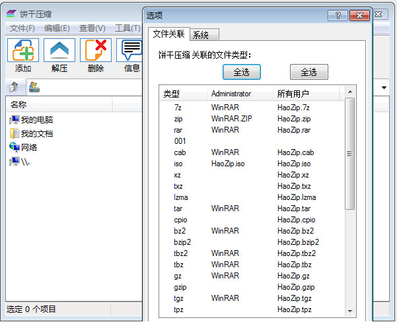Select the 网络 network entry

29,147
